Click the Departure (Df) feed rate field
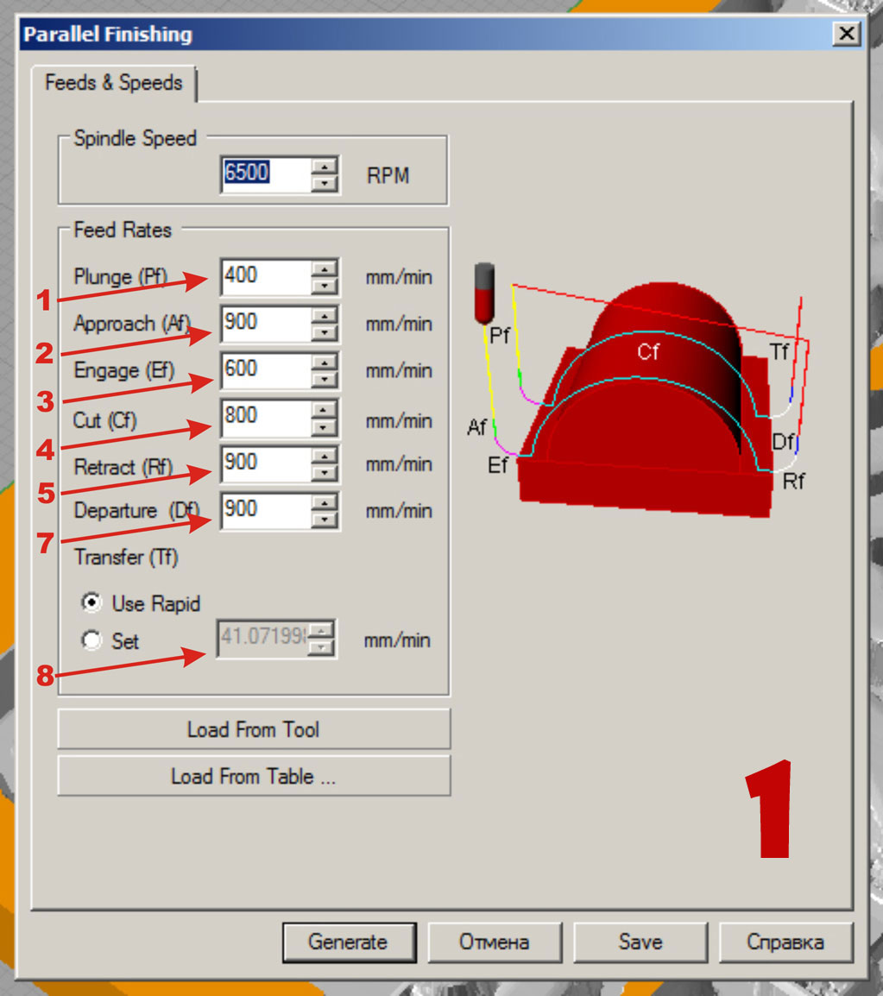The width and height of the screenshot is (883, 996). pos(264,510)
